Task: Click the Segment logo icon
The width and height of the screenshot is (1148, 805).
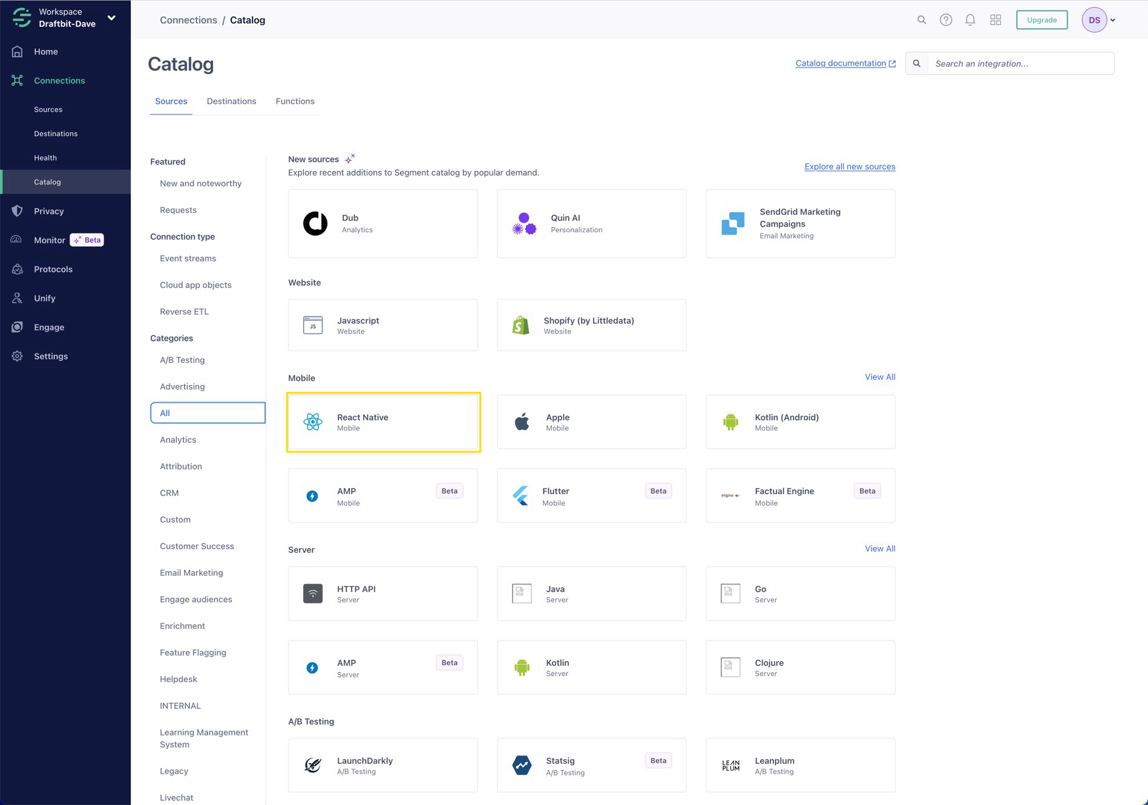Action: coord(22,18)
